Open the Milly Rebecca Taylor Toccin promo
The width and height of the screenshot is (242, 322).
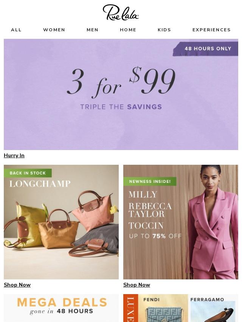point(181,222)
